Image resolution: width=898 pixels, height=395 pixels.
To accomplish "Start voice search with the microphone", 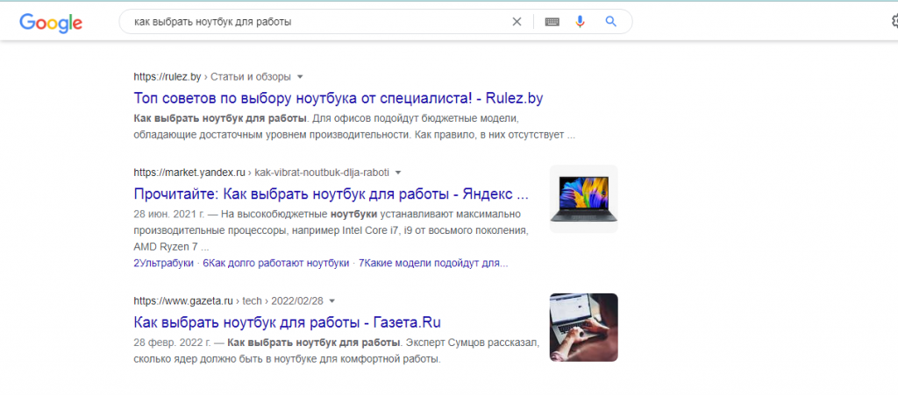I will [581, 22].
